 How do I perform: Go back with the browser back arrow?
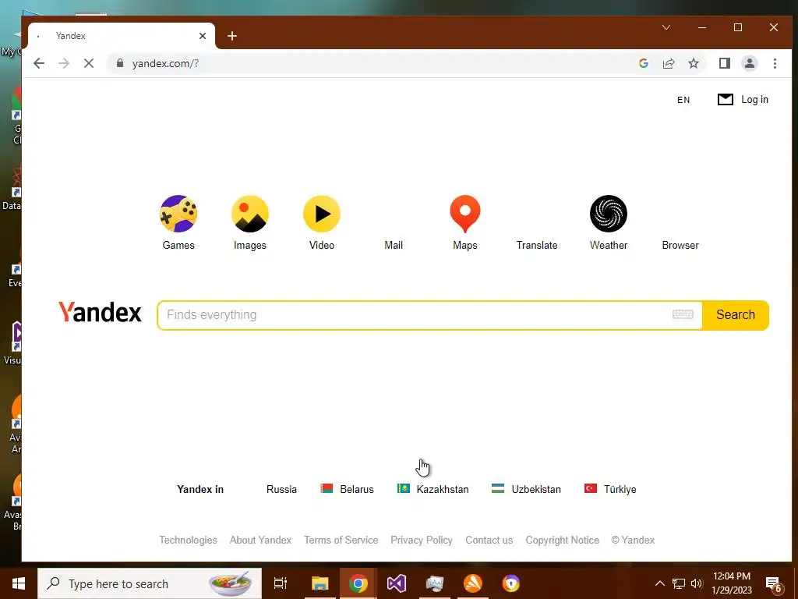pos(39,63)
